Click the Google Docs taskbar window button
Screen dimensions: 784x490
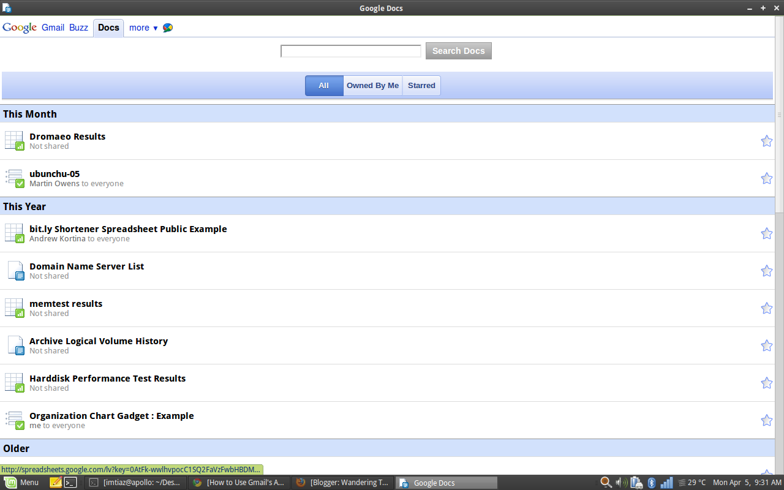[x=447, y=483]
